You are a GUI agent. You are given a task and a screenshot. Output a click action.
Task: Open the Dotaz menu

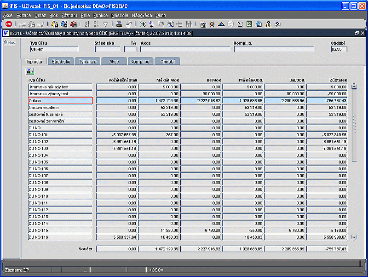tap(40, 16)
